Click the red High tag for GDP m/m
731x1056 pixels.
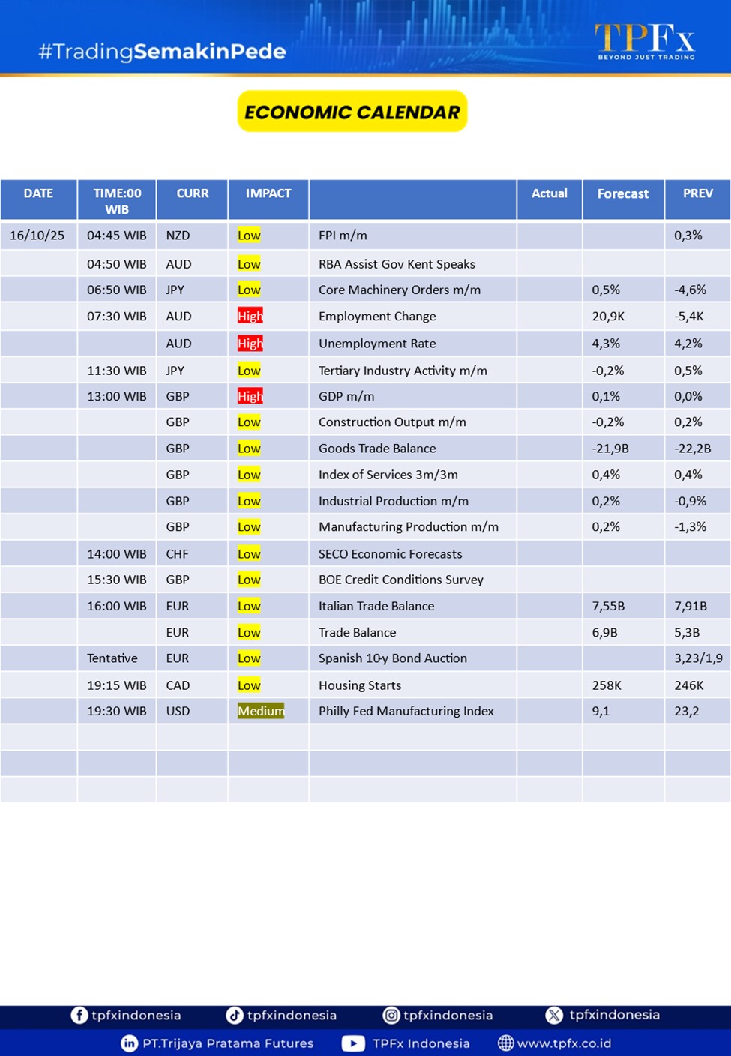click(250, 396)
